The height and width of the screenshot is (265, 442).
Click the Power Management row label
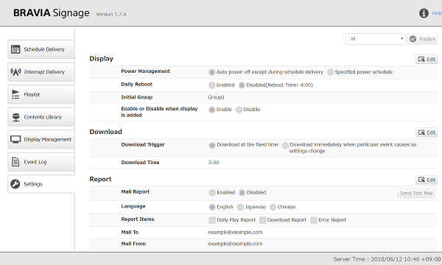click(145, 71)
